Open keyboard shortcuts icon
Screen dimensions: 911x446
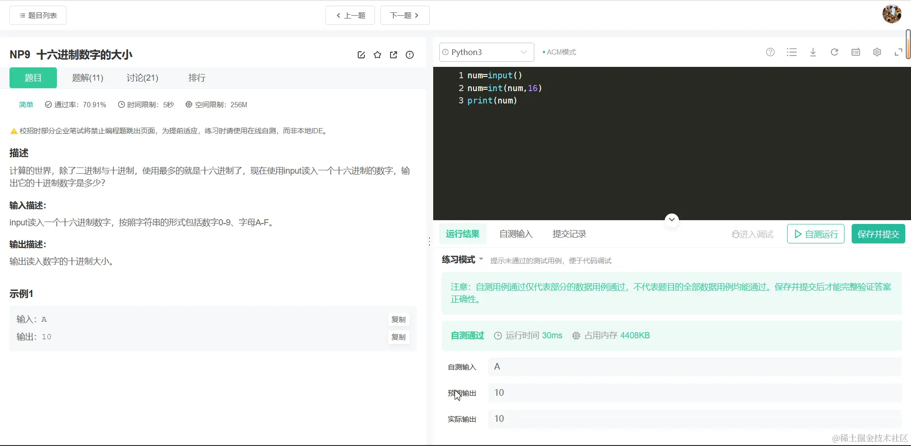pyautogui.click(x=856, y=52)
